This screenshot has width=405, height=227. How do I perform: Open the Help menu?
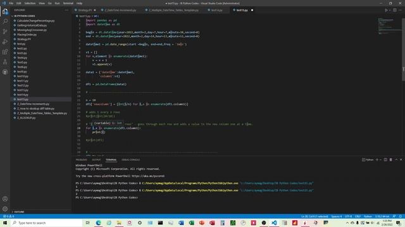[79, 3]
